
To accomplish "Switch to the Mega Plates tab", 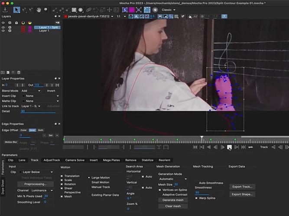I will click(111, 160).
